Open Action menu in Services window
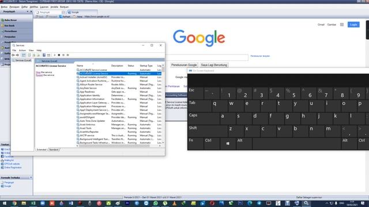The width and height of the screenshot is (369, 207). (22, 50)
